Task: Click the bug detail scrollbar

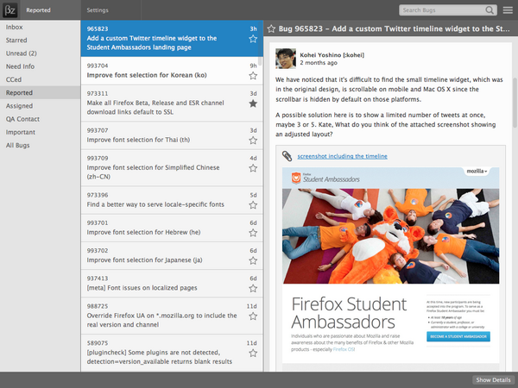Action: pyautogui.click(x=515, y=103)
